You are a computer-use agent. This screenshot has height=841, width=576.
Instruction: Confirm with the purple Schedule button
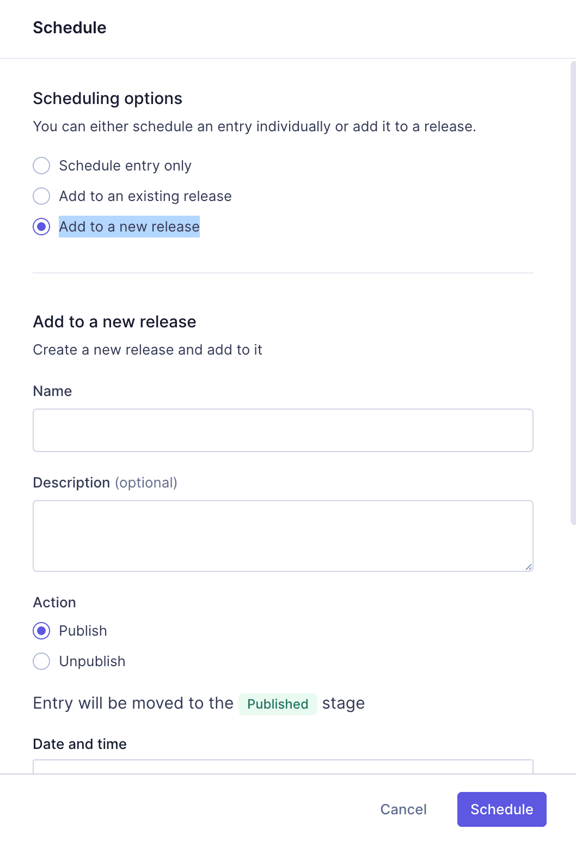(501, 809)
